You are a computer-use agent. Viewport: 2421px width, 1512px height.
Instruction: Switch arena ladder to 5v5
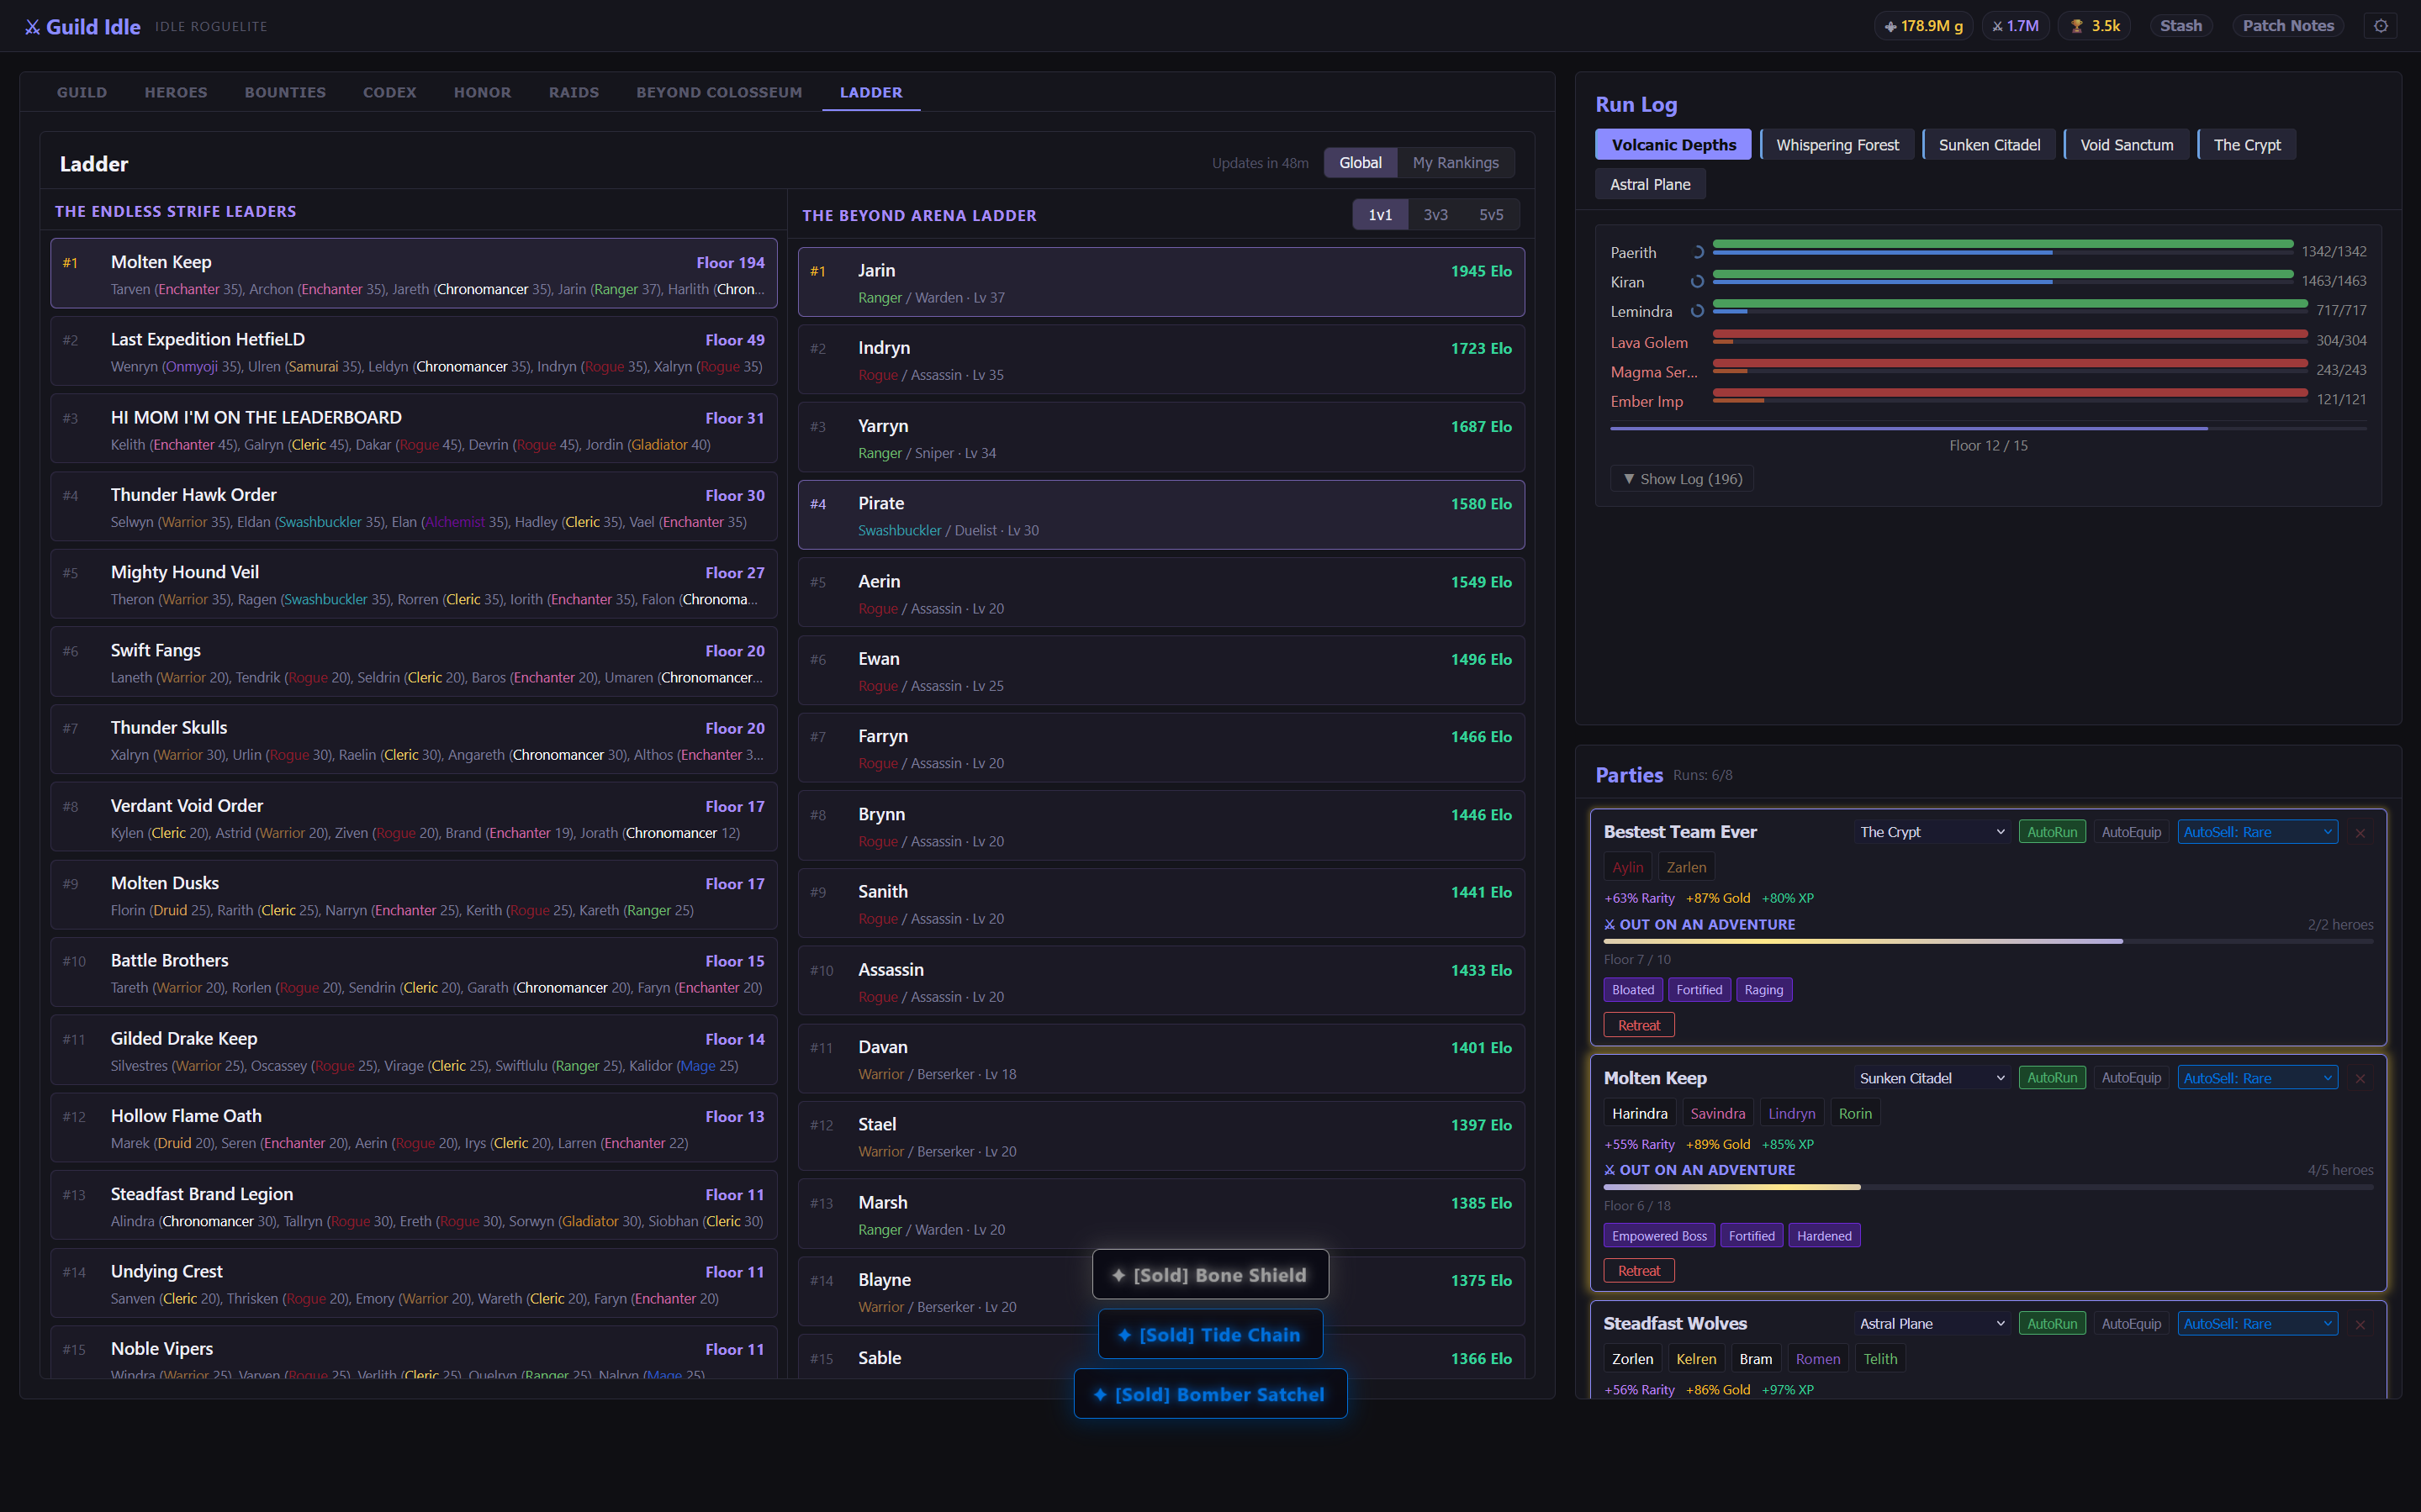[1491, 214]
